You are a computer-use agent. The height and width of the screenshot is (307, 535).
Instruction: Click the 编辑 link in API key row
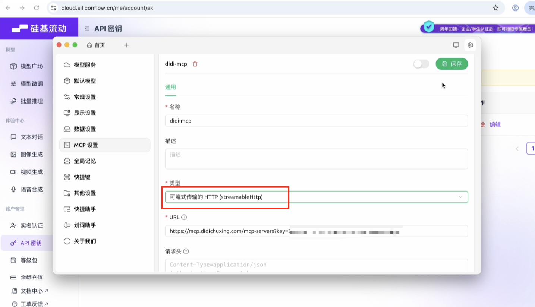(495, 124)
